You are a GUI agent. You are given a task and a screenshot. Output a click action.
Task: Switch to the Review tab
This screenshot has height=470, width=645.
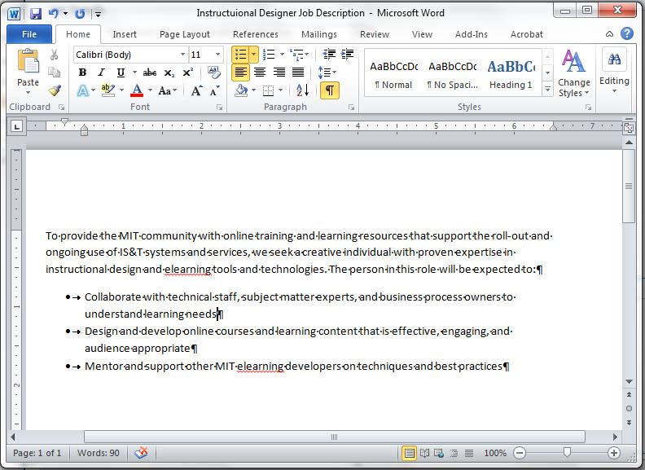(x=374, y=34)
